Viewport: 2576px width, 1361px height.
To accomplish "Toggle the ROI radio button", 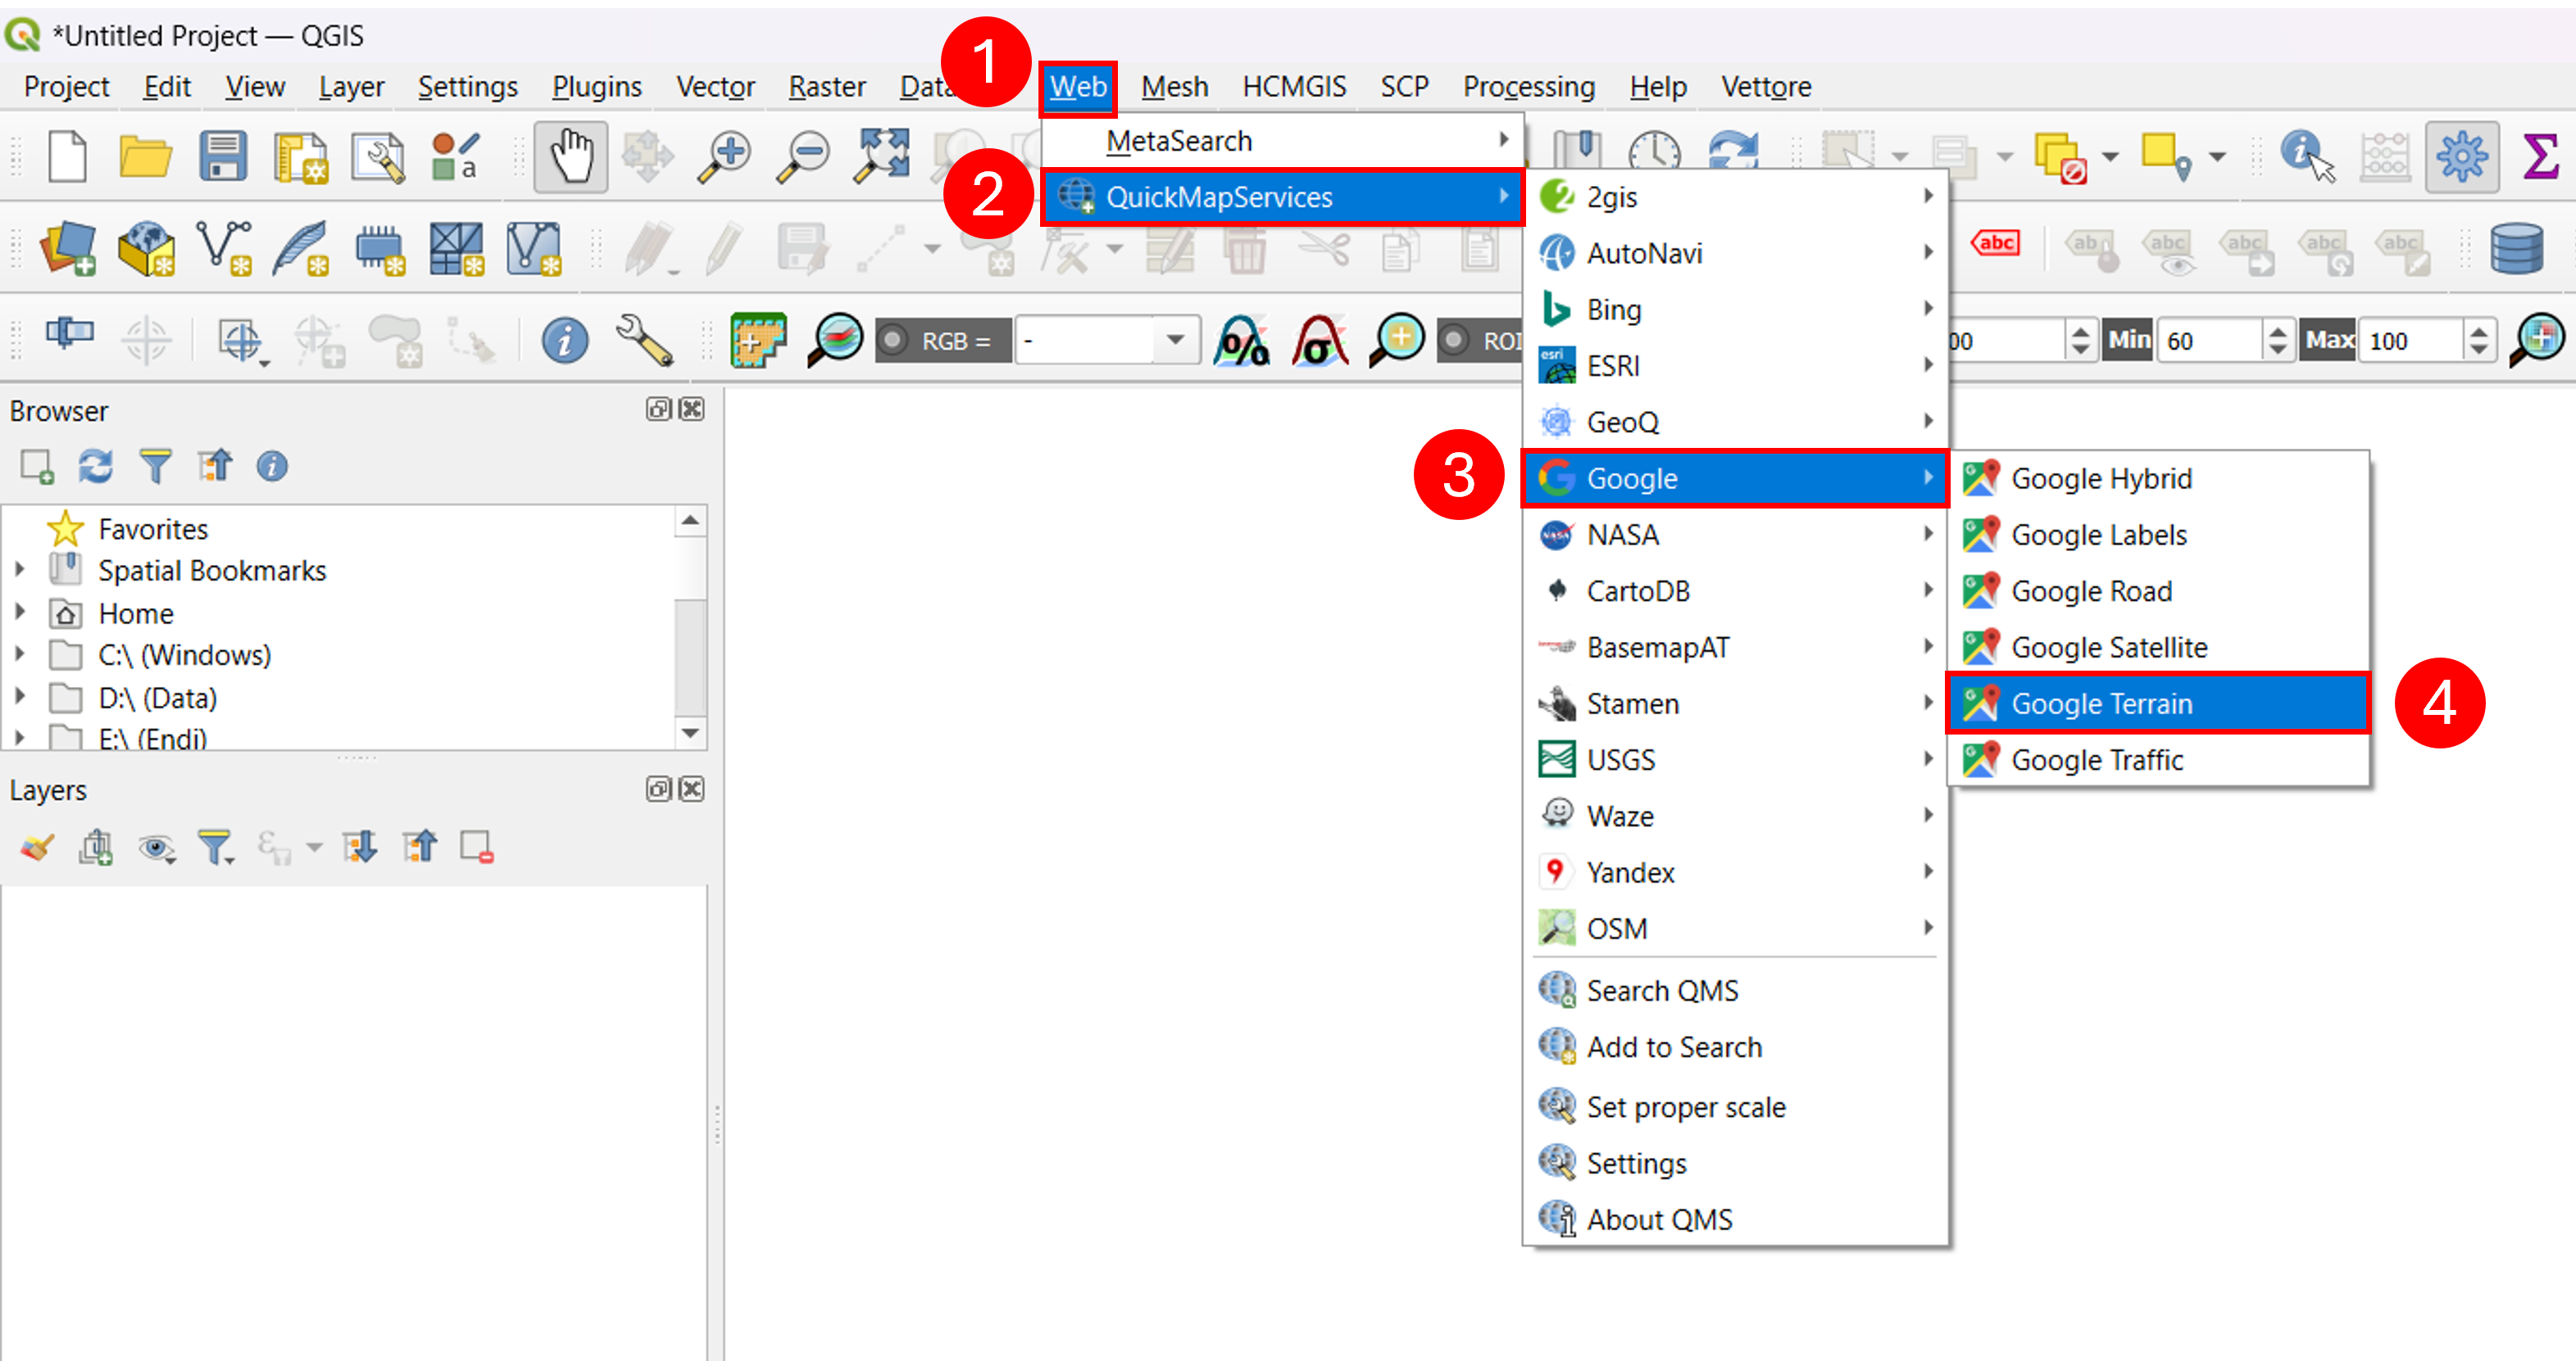I will tap(1455, 341).
